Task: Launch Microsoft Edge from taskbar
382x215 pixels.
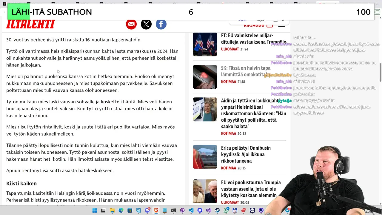Action: 121,211
